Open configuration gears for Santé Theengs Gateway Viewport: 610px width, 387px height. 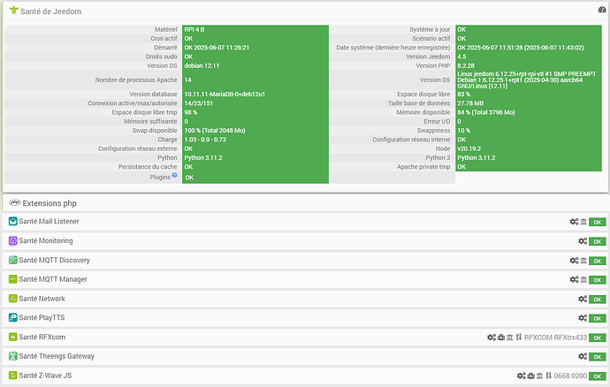583,356
